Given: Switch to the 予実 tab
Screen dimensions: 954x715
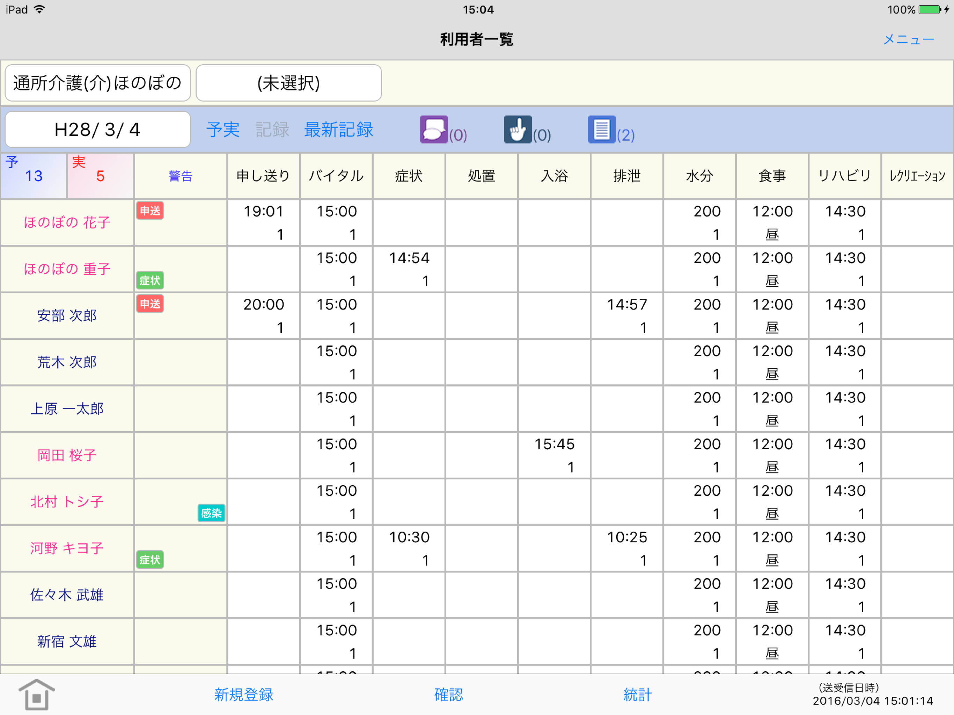Looking at the screenshot, I should (x=223, y=130).
